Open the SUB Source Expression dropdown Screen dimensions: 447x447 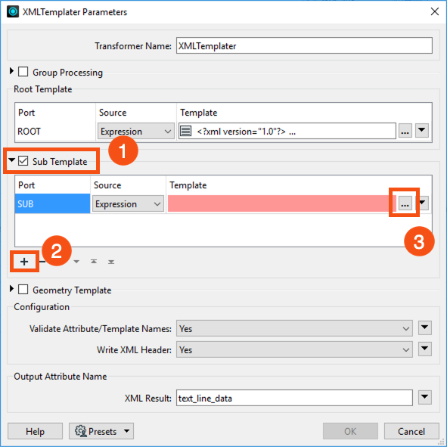(x=128, y=203)
